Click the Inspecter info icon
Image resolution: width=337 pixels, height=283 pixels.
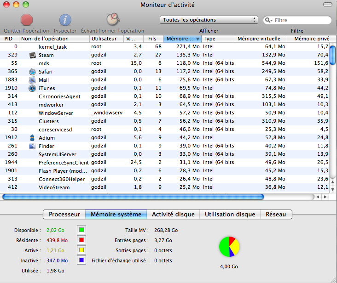[x=65, y=20]
